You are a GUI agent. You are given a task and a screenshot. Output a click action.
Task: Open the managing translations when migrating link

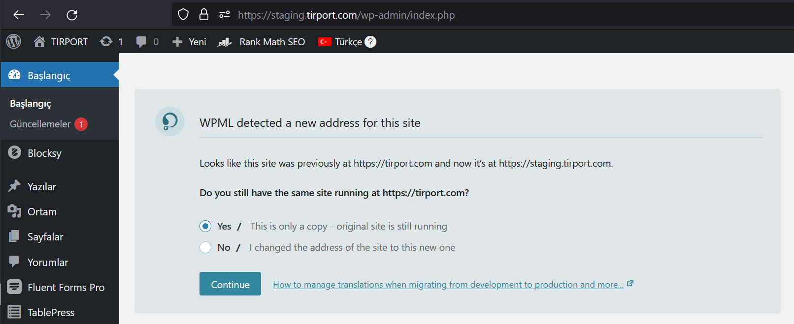pos(448,285)
